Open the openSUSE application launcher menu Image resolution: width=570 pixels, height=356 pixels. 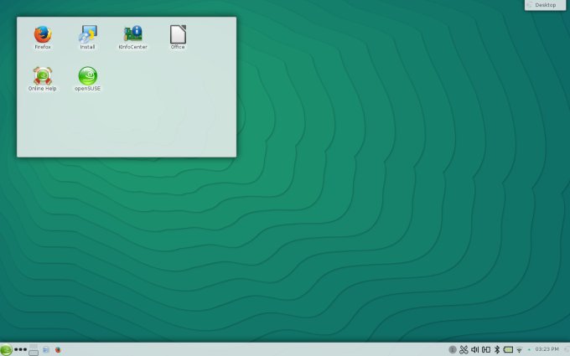tap(6, 349)
